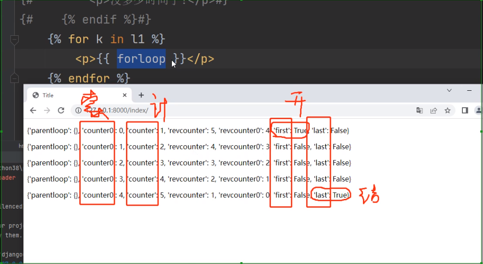This screenshot has width=483, height=264.
Task: Click output line with 'counter0': 1
Action: (189, 147)
